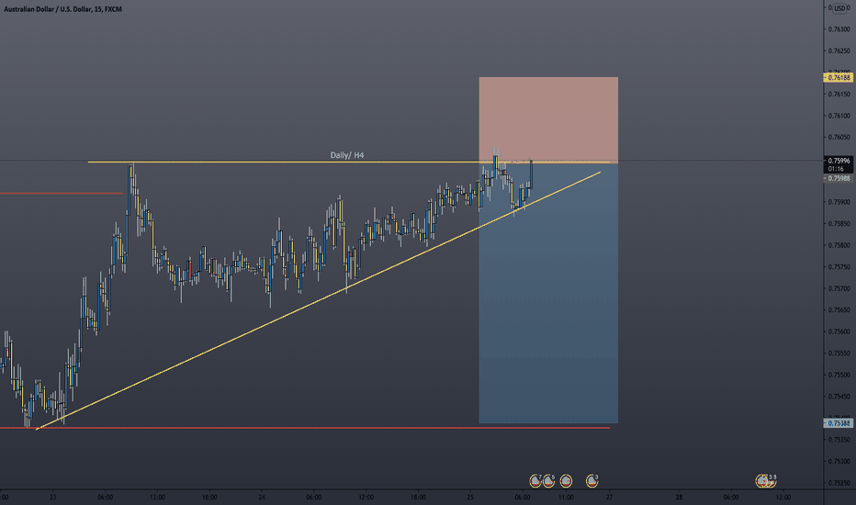Select the red risk zone of short position
The height and width of the screenshot is (505, 856).
(548, 119)
